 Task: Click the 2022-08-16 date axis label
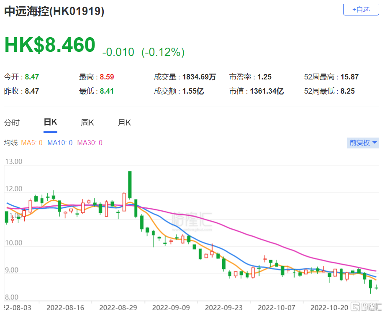(65, 307)
